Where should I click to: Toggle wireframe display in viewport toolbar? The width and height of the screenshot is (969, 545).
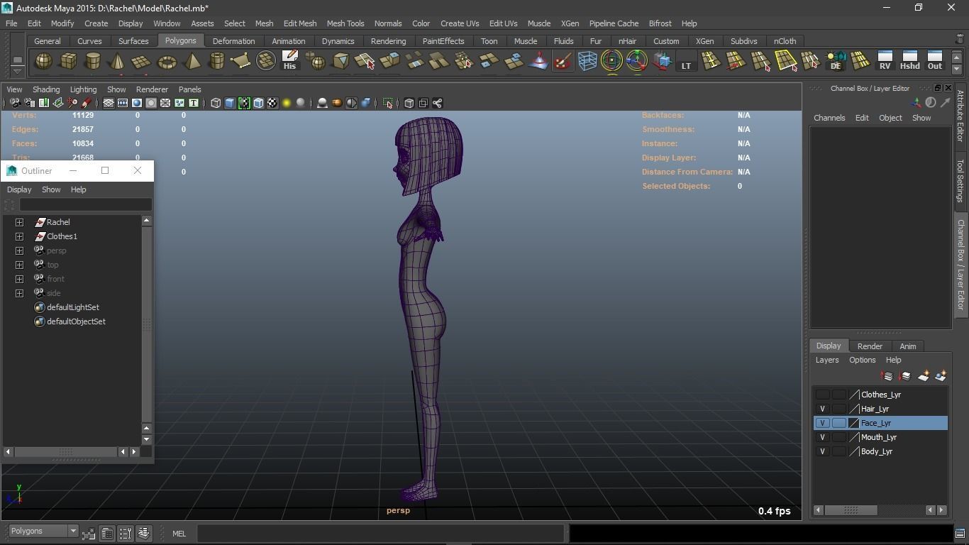click(216, 103)
